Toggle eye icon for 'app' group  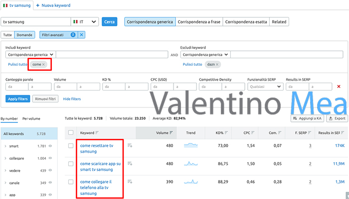(x=50, y=195)
